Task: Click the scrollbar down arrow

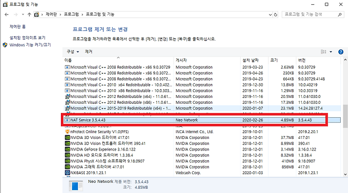Action: point(345,174)
